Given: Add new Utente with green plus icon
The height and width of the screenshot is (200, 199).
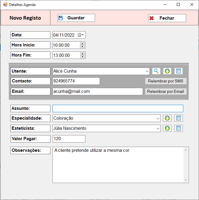Looking at the screenshot, I should (x=167, y=71).
